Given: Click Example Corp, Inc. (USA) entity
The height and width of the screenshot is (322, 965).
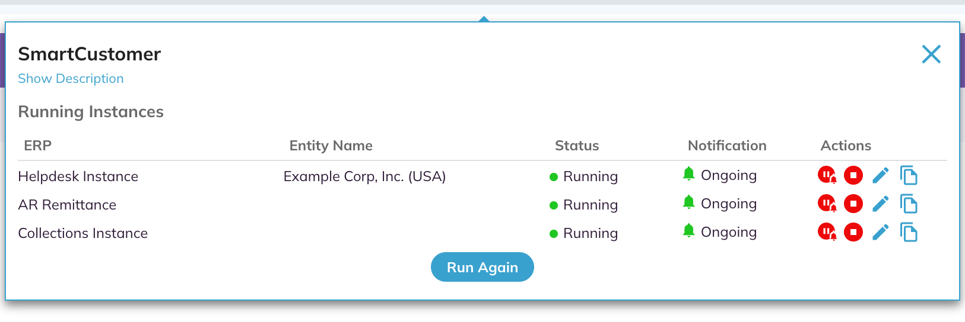Looking at the screenshot, I should coord(364,176).
